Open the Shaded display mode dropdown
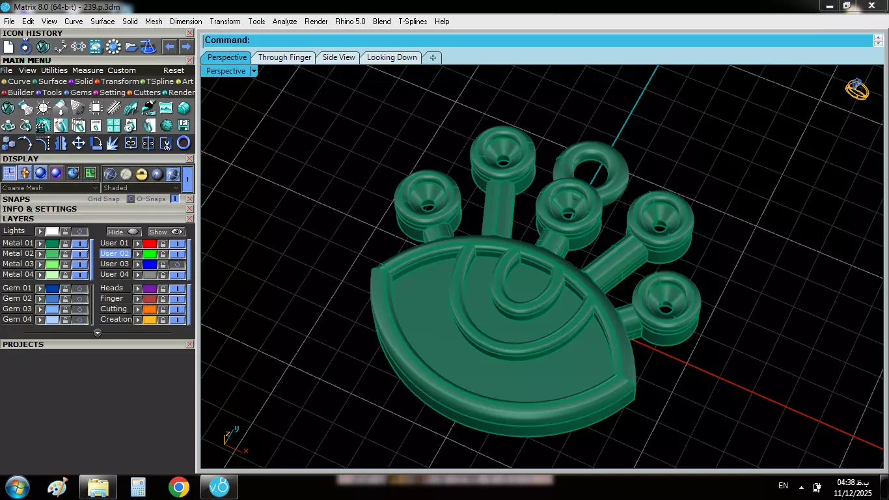Viewport: 889px width, 500px height. (x=141, y=187)
